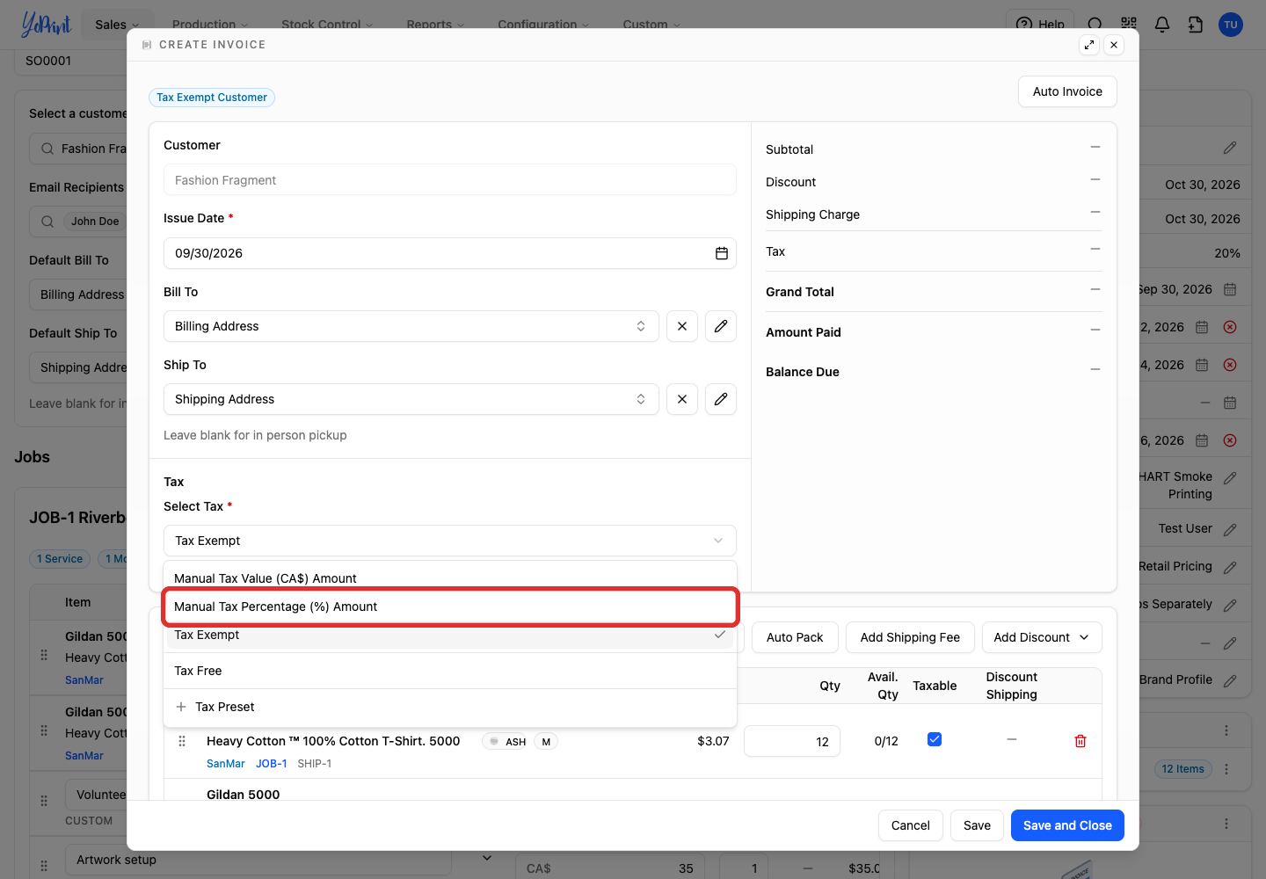
Task: Collapse the Select Tax dropdown
Action: click(x=450, y=541)
